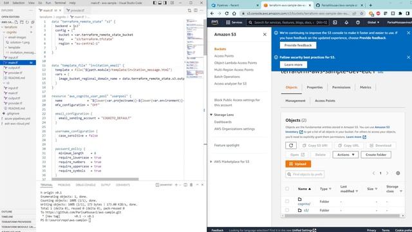Switch to provider.tf editor tab

pos(76,10)
